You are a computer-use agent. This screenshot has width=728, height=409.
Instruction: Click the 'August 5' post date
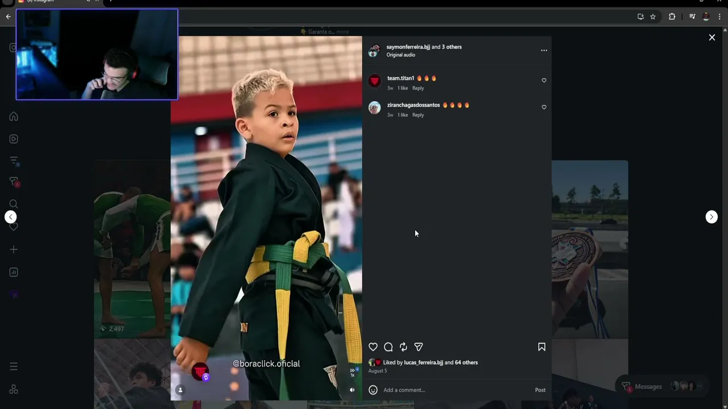378,371
